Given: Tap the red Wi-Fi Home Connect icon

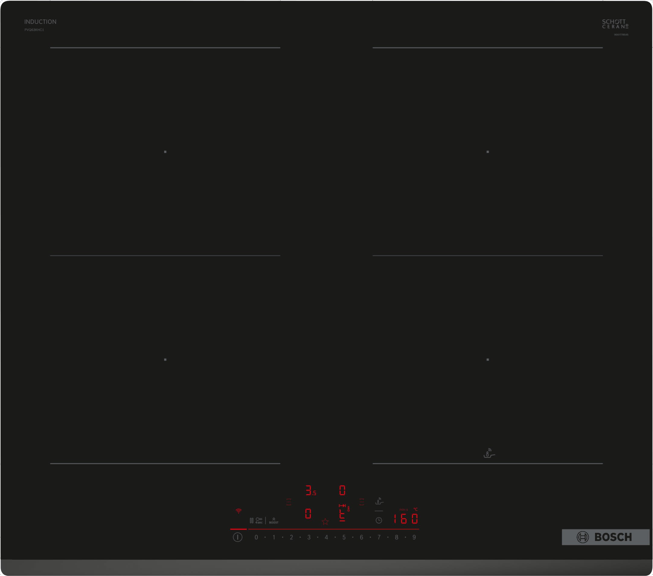Looking at the screenshot, I should pyautogui.click(x=238, y=511).
